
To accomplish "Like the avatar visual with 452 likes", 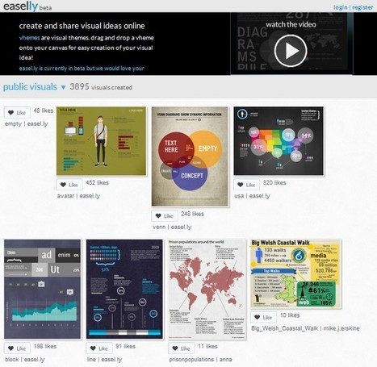I will 69,185.
